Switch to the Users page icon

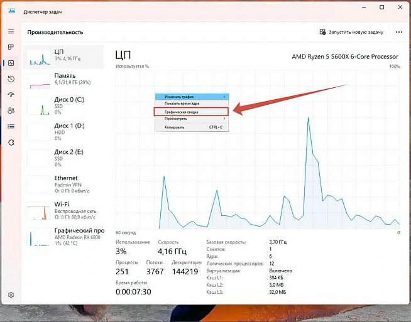(x=11, y=110)
